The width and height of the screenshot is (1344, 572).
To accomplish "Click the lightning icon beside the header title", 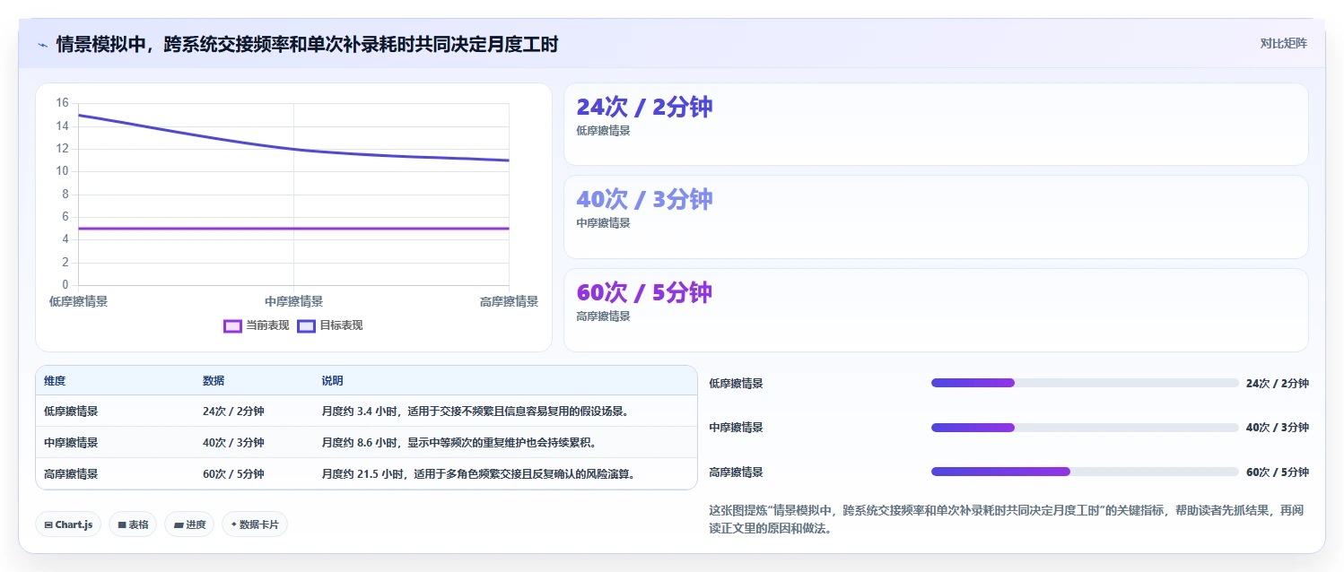I will (x=42, y=45).
